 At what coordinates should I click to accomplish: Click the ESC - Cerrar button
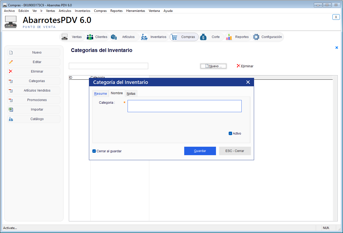point(235,151)
